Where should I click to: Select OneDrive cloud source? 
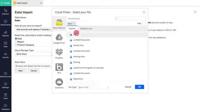pos(59,83)
